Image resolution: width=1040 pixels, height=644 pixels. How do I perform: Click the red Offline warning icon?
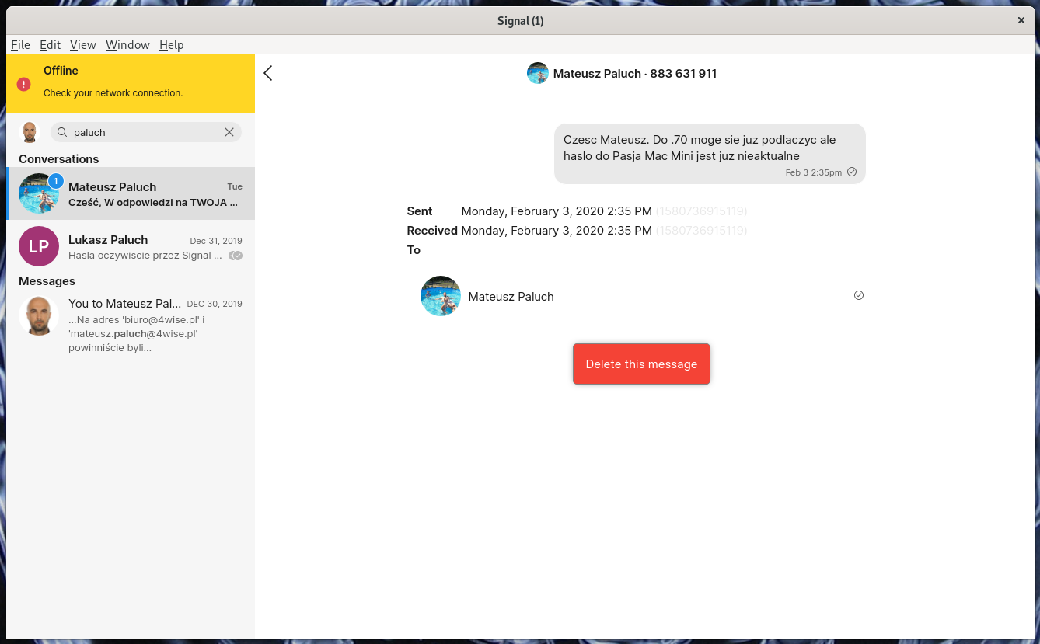pyautogui.click(x=24, y=84)
